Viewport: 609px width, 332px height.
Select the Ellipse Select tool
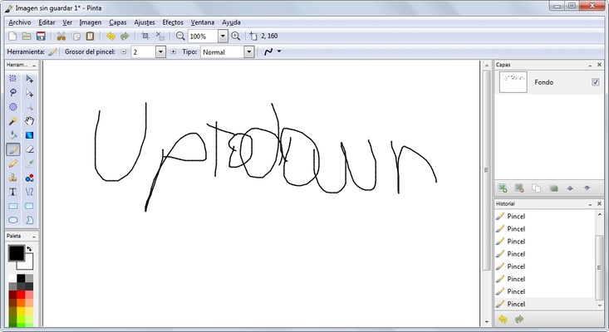click(x=12, y=107)
